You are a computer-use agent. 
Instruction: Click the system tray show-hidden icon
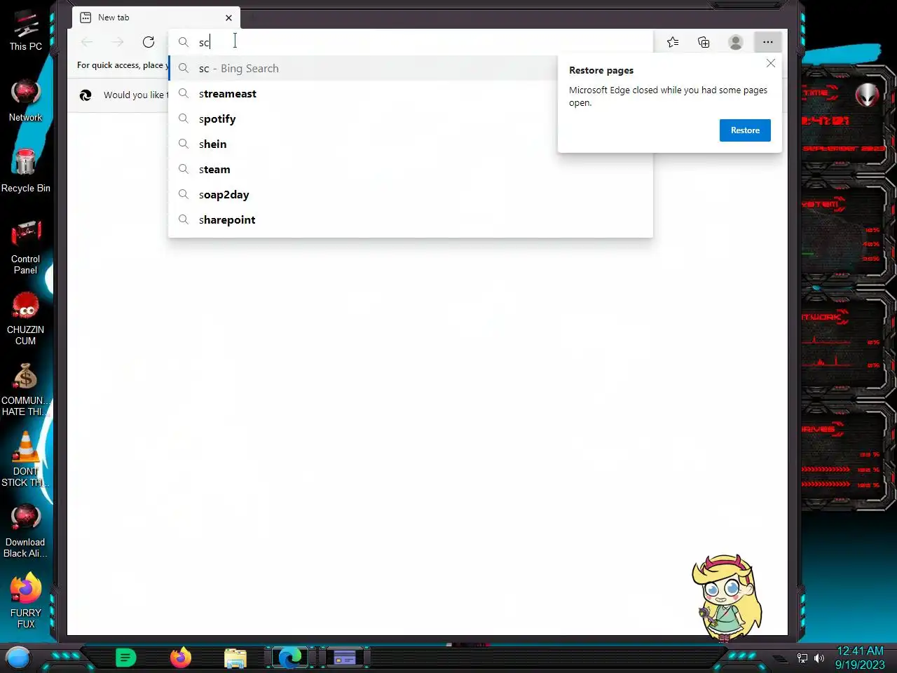pyautogui.click(x=780, y=658)
